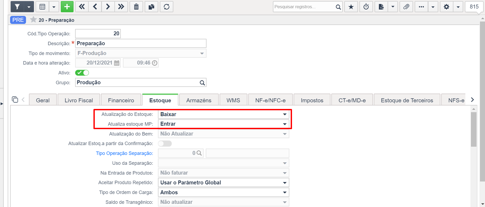Click the PRE badge
The height and width of the screenshot is (207, 485).
(18, 20)
